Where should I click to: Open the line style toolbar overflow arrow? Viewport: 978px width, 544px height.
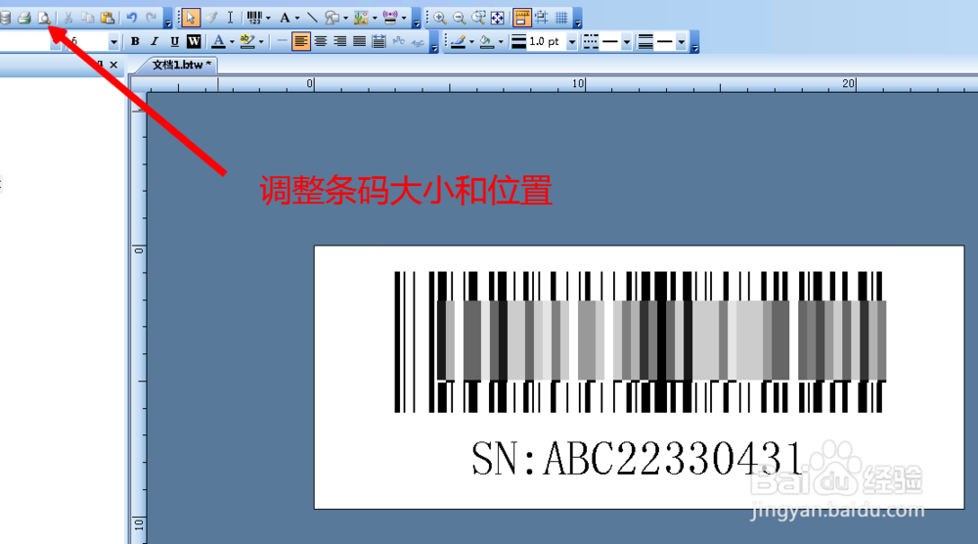coord(694,43)
